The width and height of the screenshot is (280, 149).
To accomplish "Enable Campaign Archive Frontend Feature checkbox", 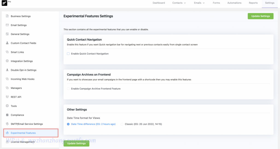I will tap(68, 89).
